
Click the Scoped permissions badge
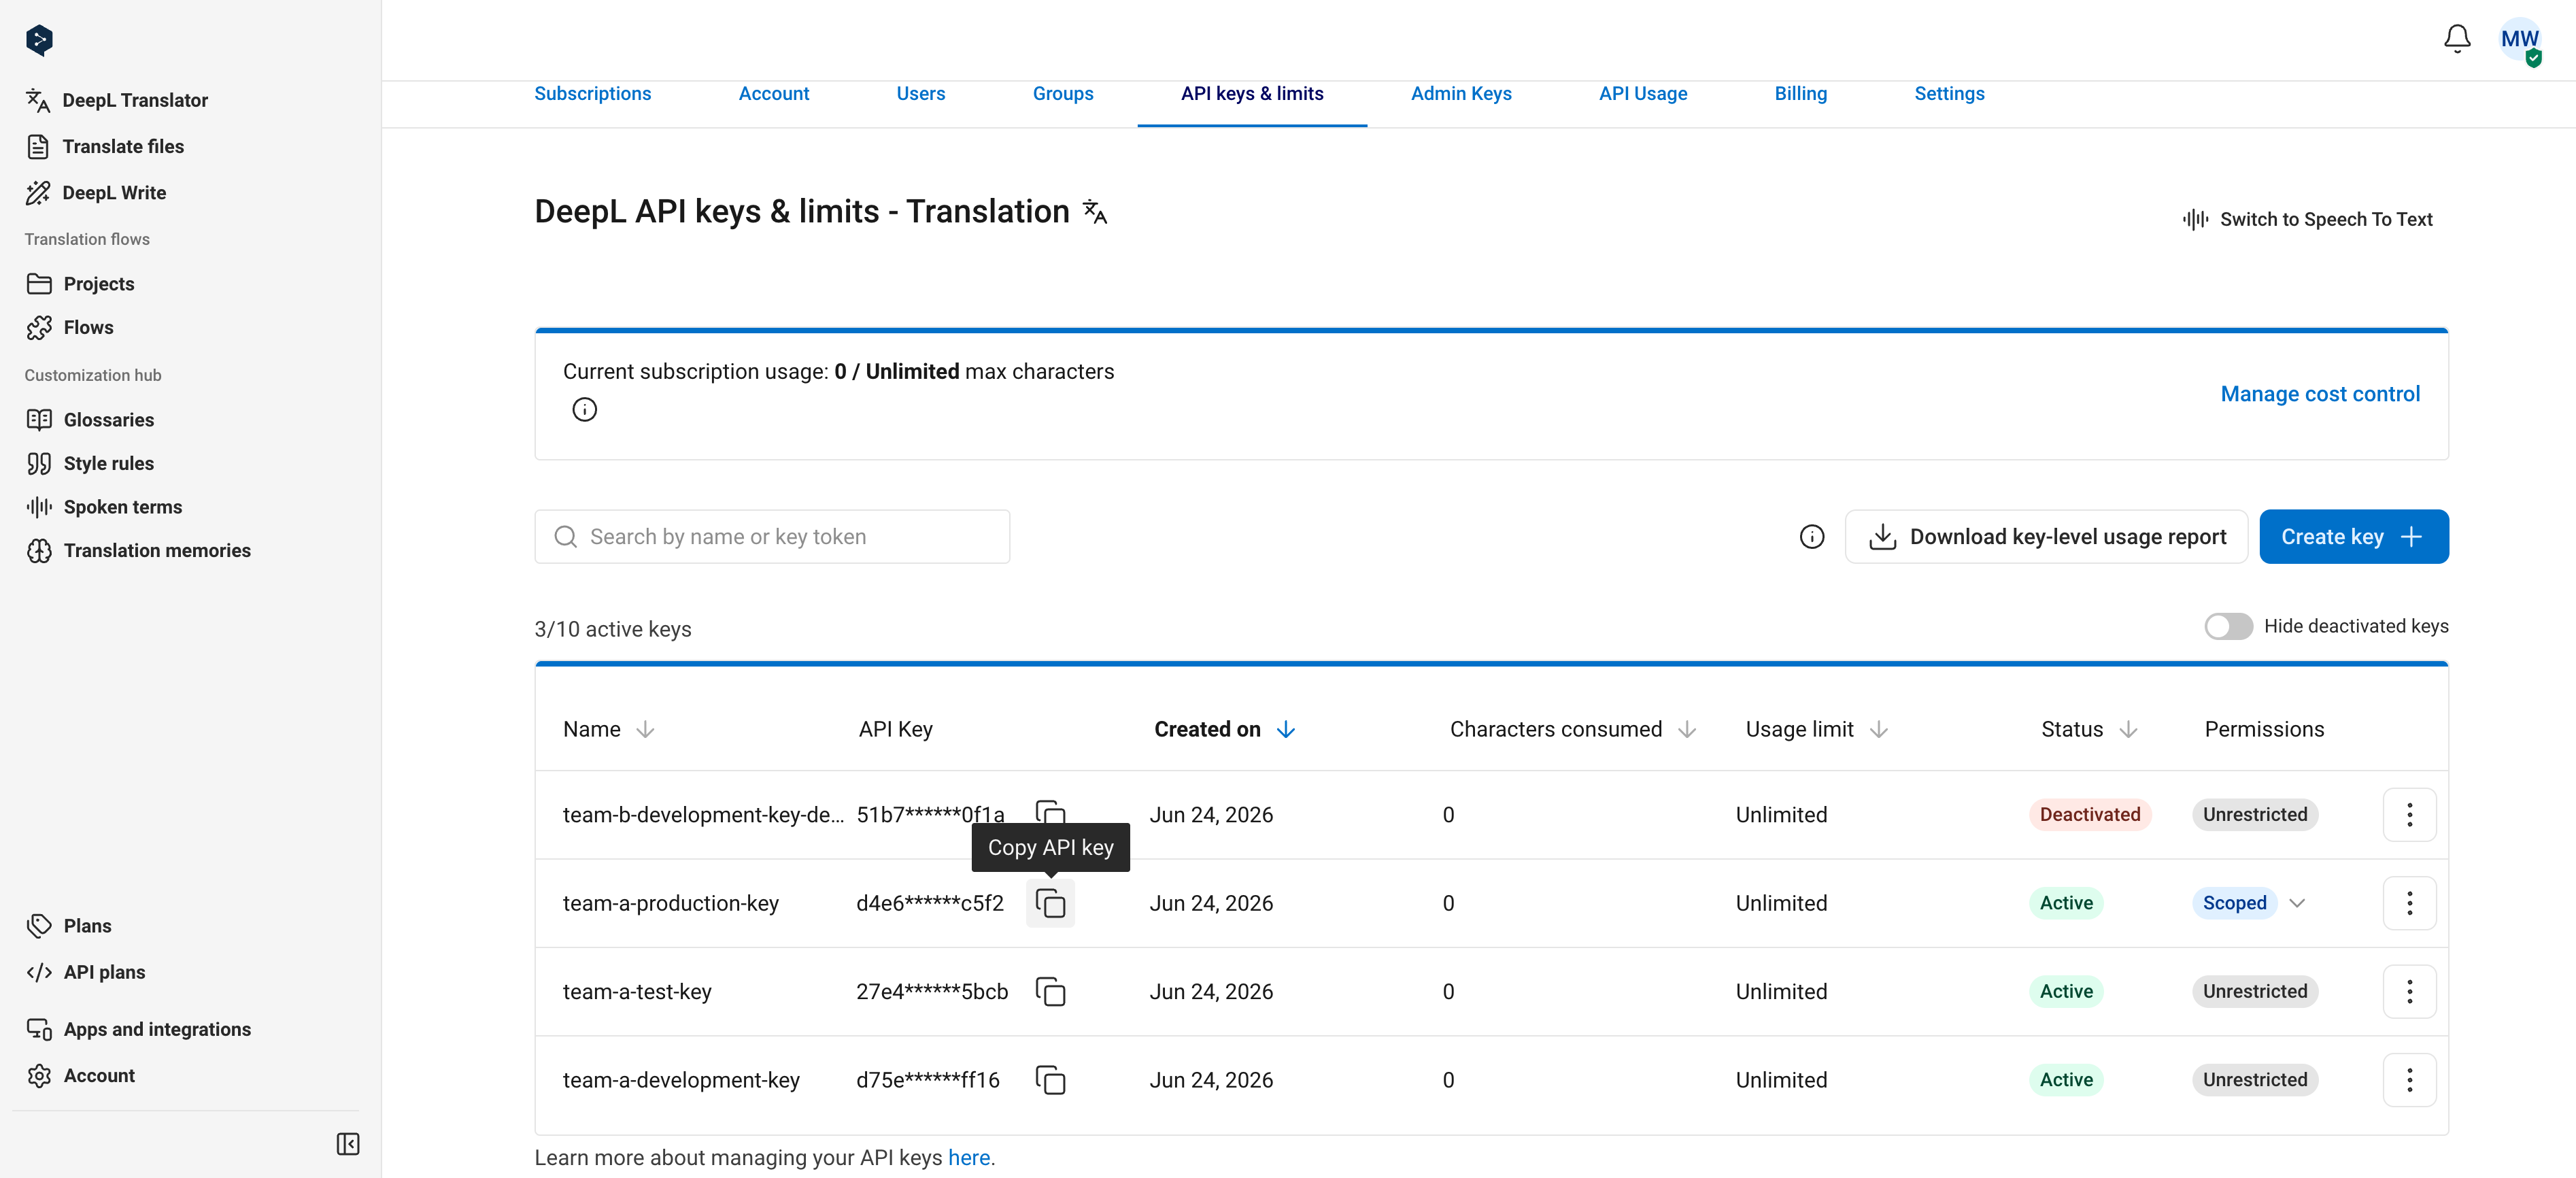pos(2234,903)
